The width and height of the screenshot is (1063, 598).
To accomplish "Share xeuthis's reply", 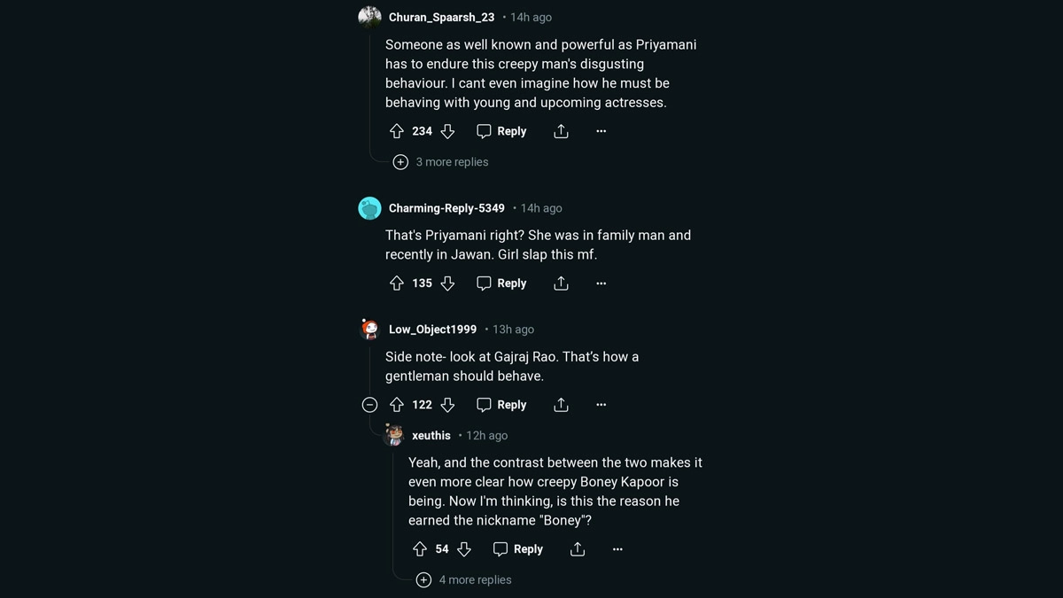I will coord(578,549).
